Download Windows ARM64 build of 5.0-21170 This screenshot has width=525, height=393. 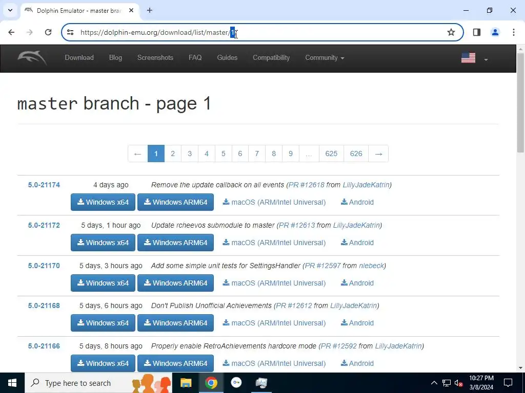click(175, 283)
